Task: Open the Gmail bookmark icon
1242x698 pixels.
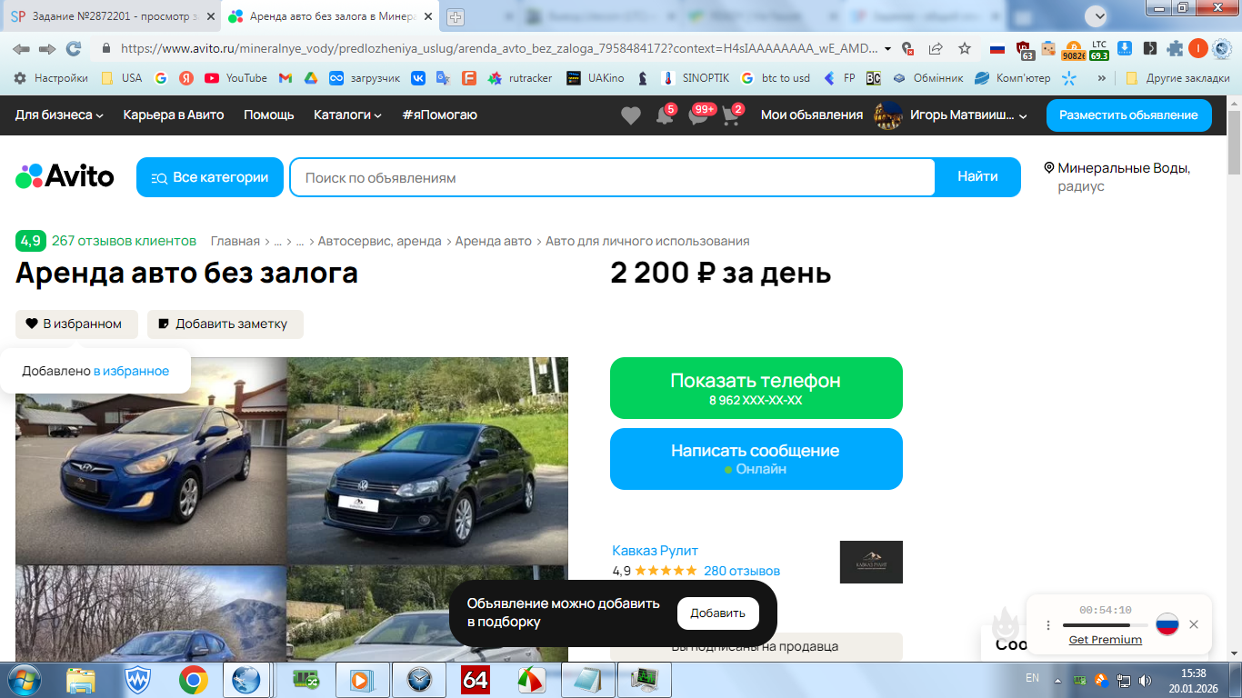Action: (285, 78)
